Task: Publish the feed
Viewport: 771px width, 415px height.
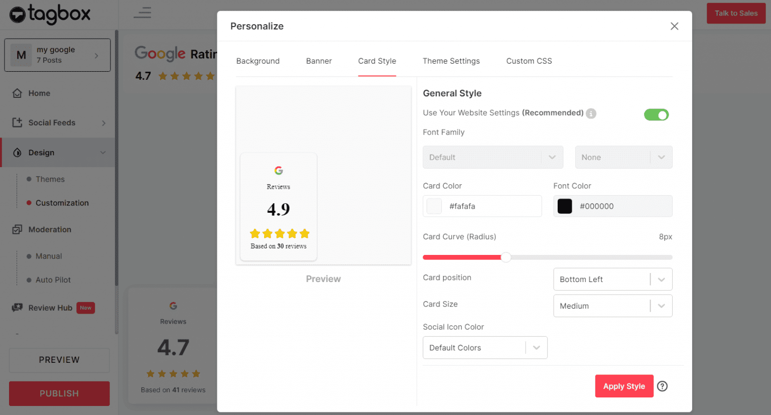Action: coord(59,393)
